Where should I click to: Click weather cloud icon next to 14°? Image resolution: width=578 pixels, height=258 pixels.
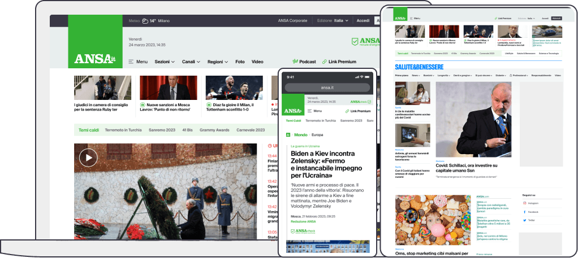[145, 21]
